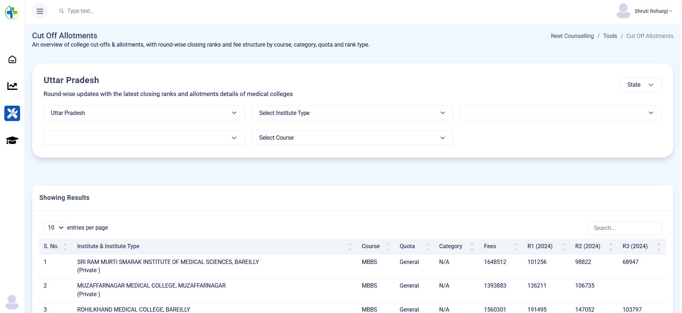682x313 pixels.
Task: Open the blank dropdown next to Institute Type
Action: click(x=561, y=113)
